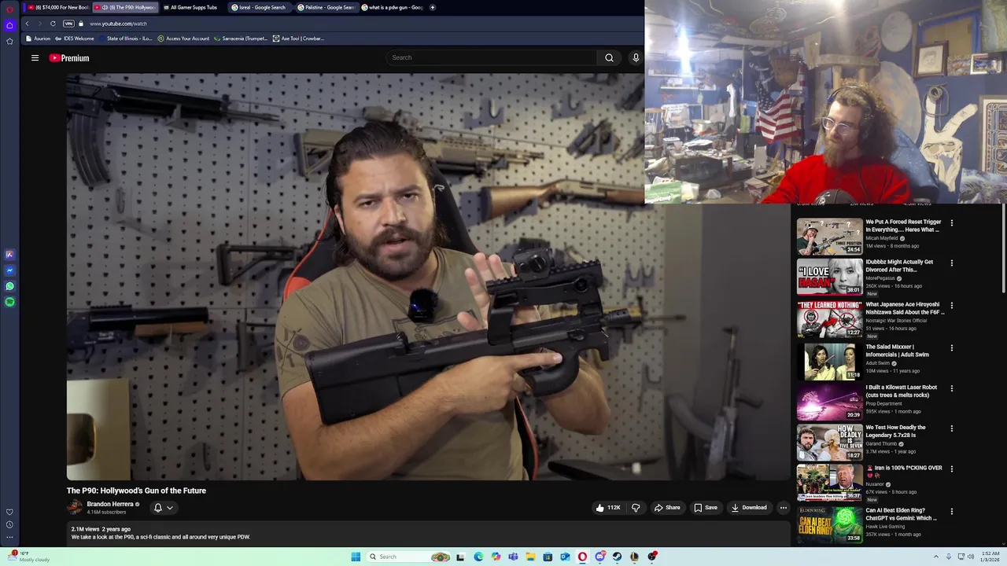1007x566 pixels.
Task: Like the video with thumbs-up button
Action: coord(608,508)
